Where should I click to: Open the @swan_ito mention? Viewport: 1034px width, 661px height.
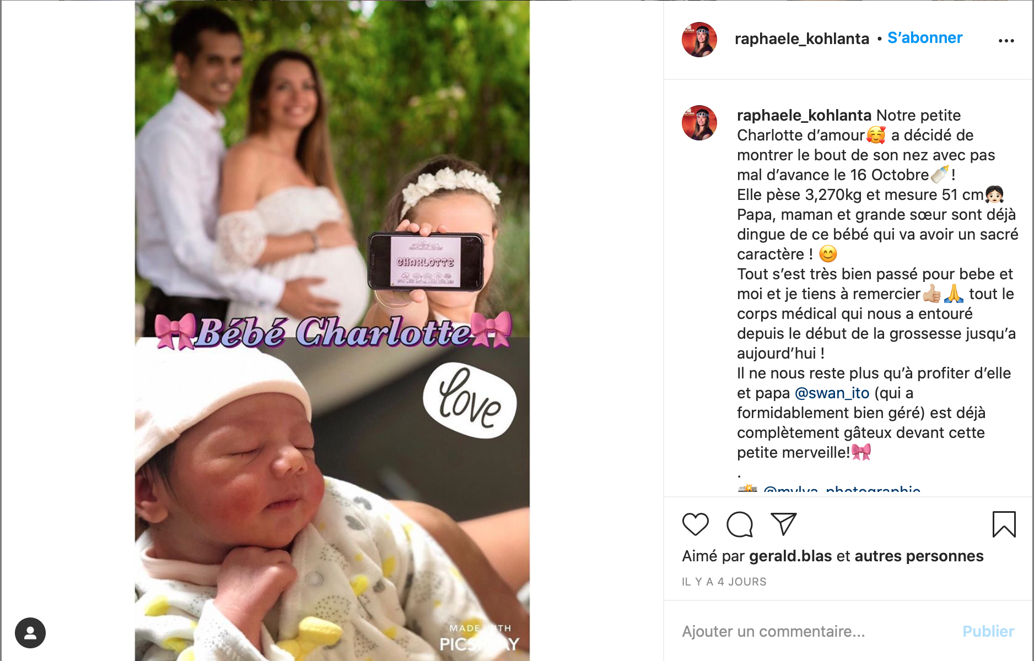click(x=832, y=393)
